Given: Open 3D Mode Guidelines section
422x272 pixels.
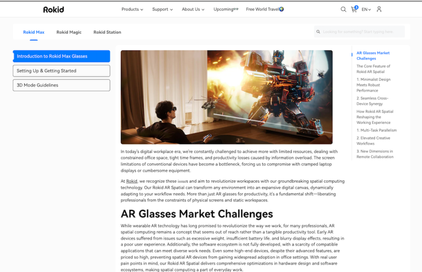Looking at the screenshot, I should [x=61, y=85].
